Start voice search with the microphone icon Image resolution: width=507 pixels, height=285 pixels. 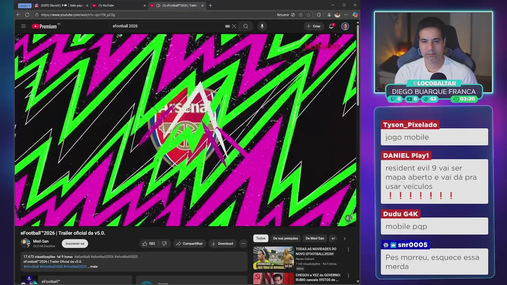(262, 26)
